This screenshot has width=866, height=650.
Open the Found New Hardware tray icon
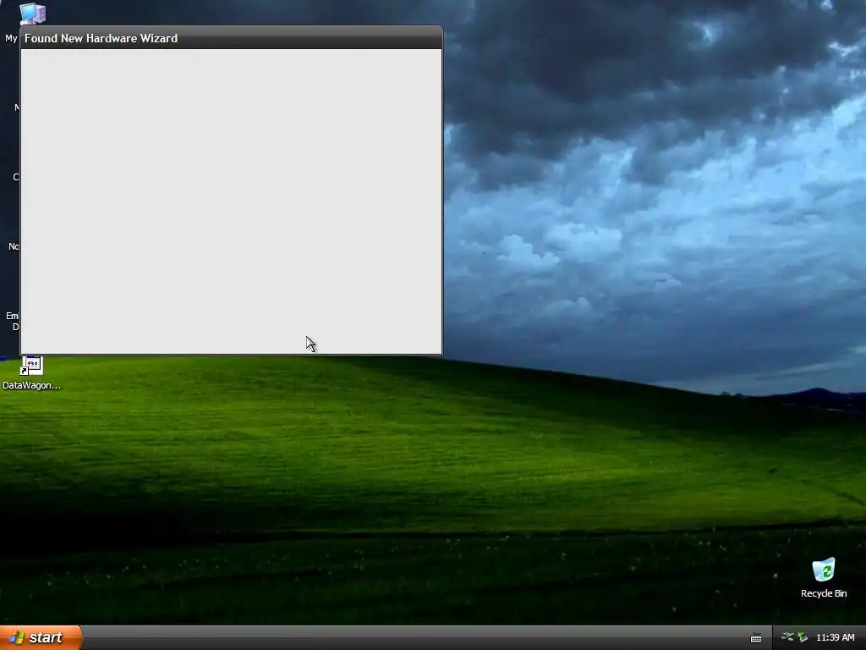788,637
